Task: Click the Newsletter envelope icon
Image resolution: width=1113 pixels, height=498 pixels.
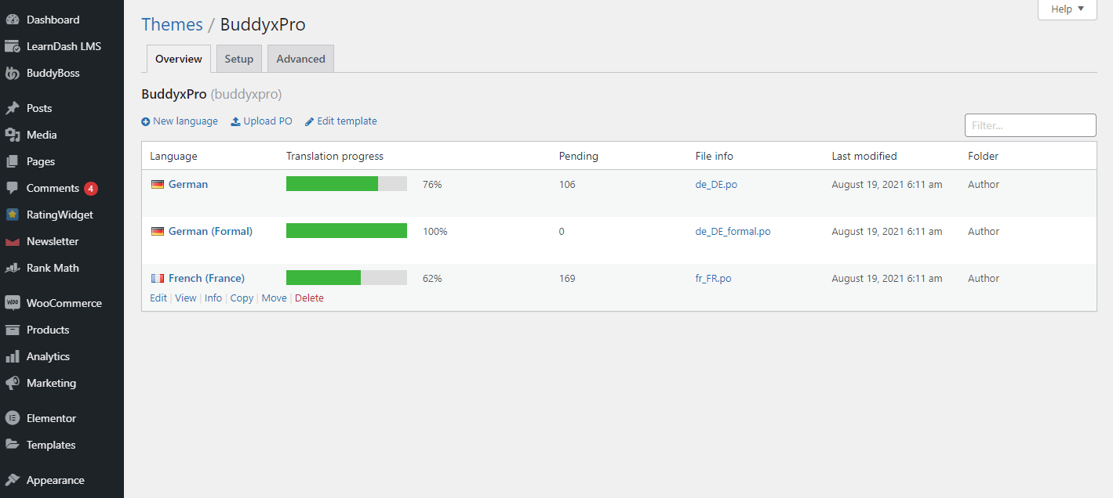Action: tap(13, 242)
